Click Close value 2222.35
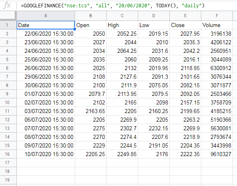The height and width of the screenshot is (186, 237). coord(185,154)
